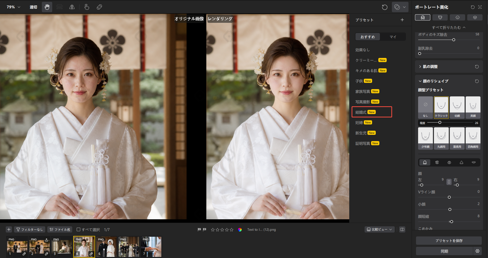This screenshot has width=488, height=258.
Task: Adjust the 程度 intensity slider
Action: pyautogui.click(x=450, y=122)
